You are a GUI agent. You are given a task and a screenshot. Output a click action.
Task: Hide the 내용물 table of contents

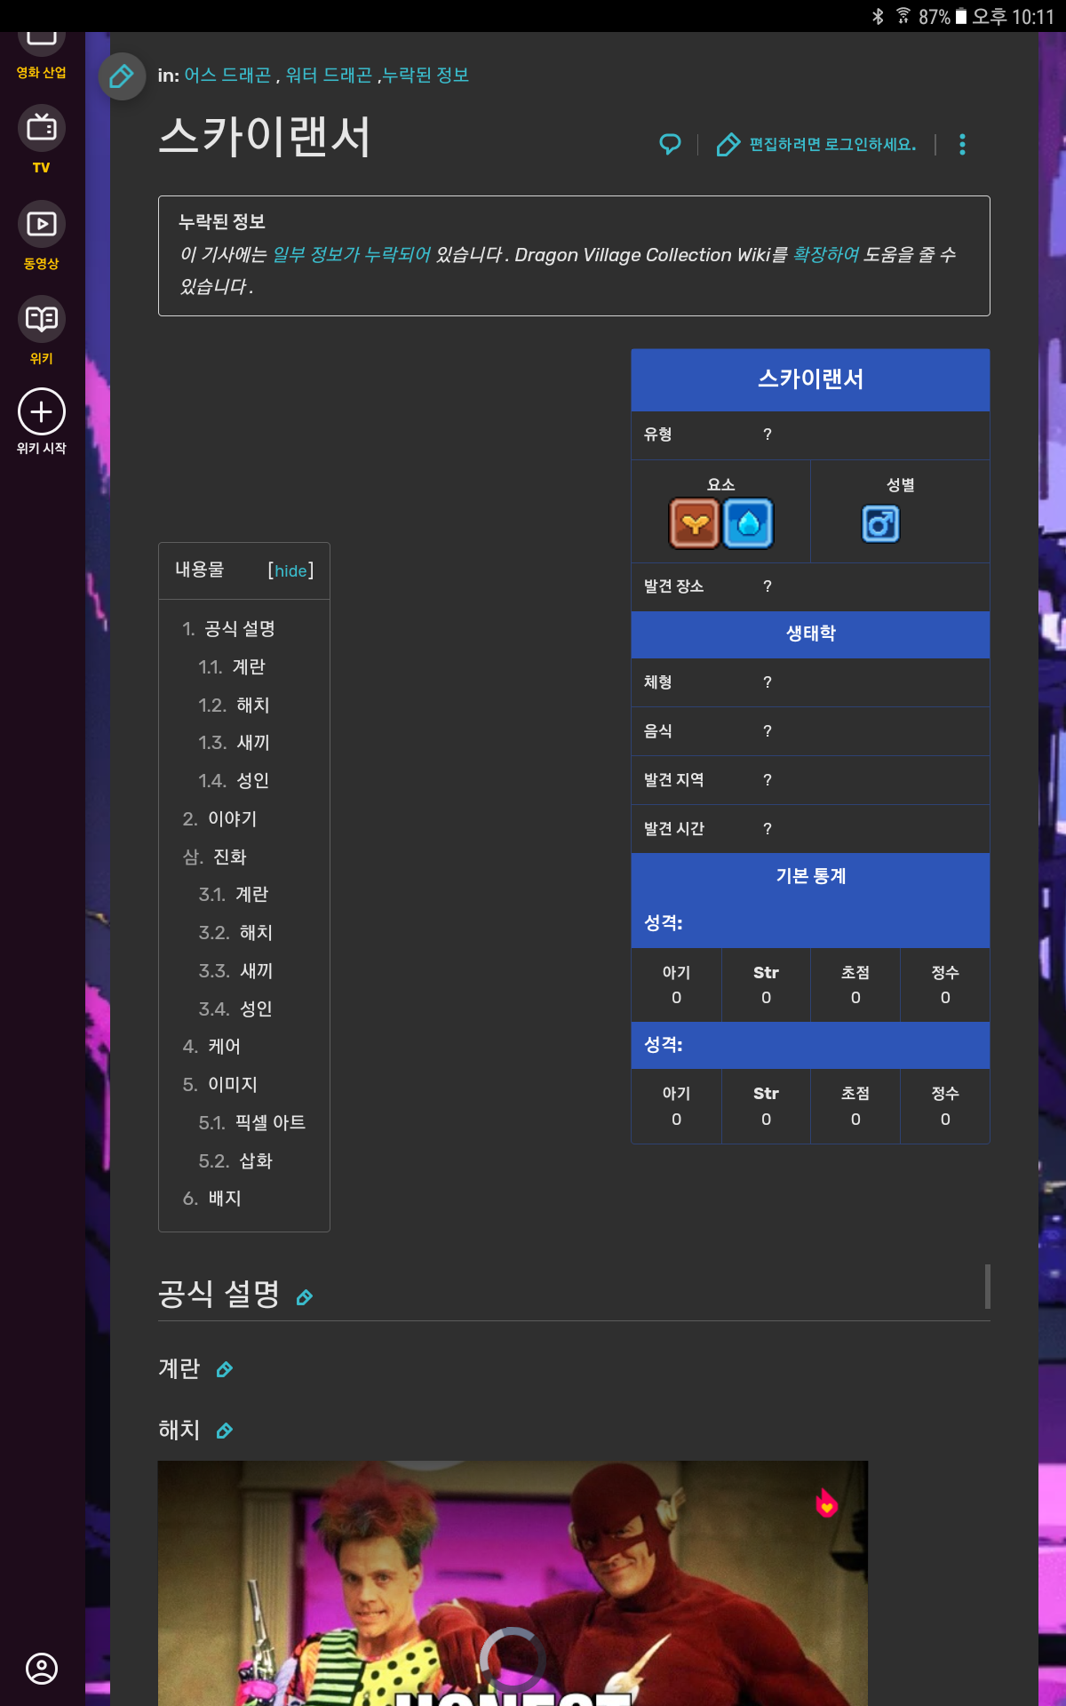tap(290, 570)
